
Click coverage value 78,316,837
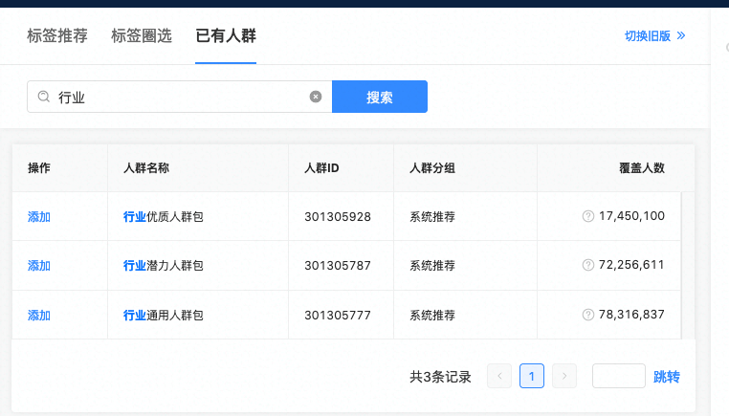[631, 315]
